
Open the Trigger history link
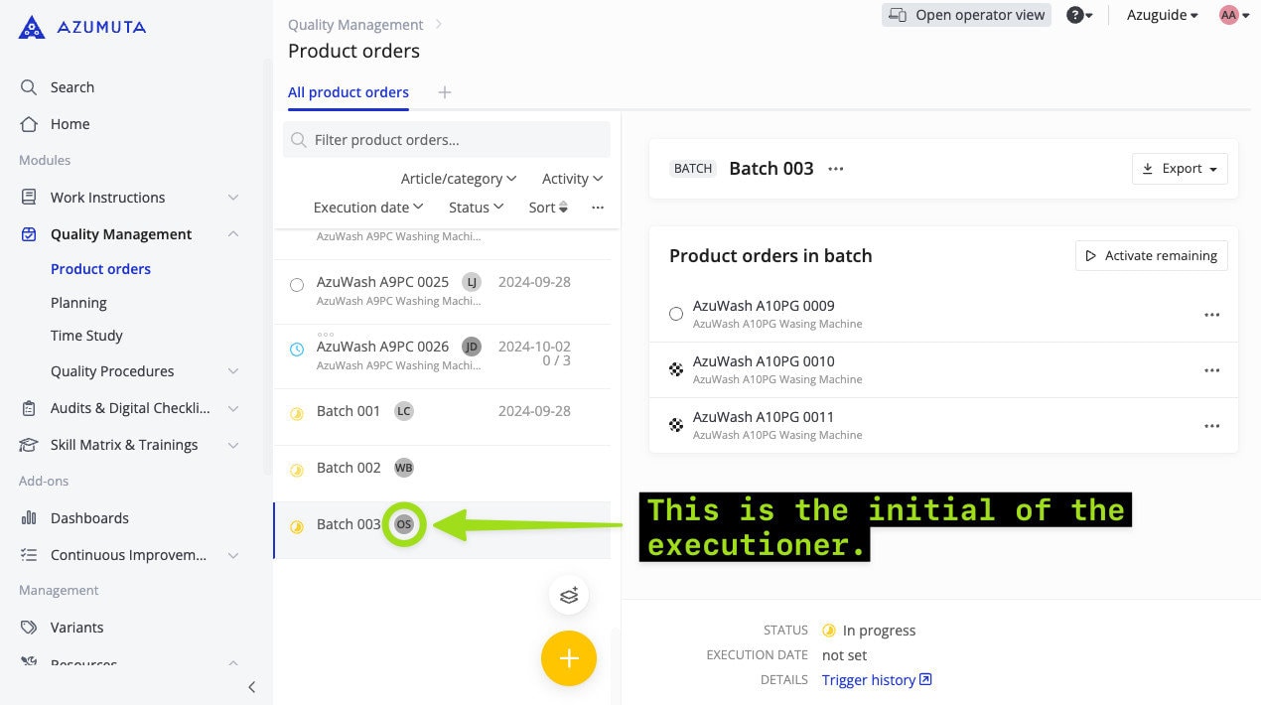pos(869,679)
